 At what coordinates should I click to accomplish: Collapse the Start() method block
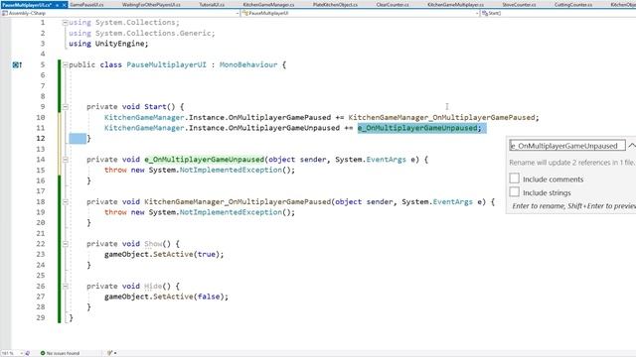tap(65, 107)
